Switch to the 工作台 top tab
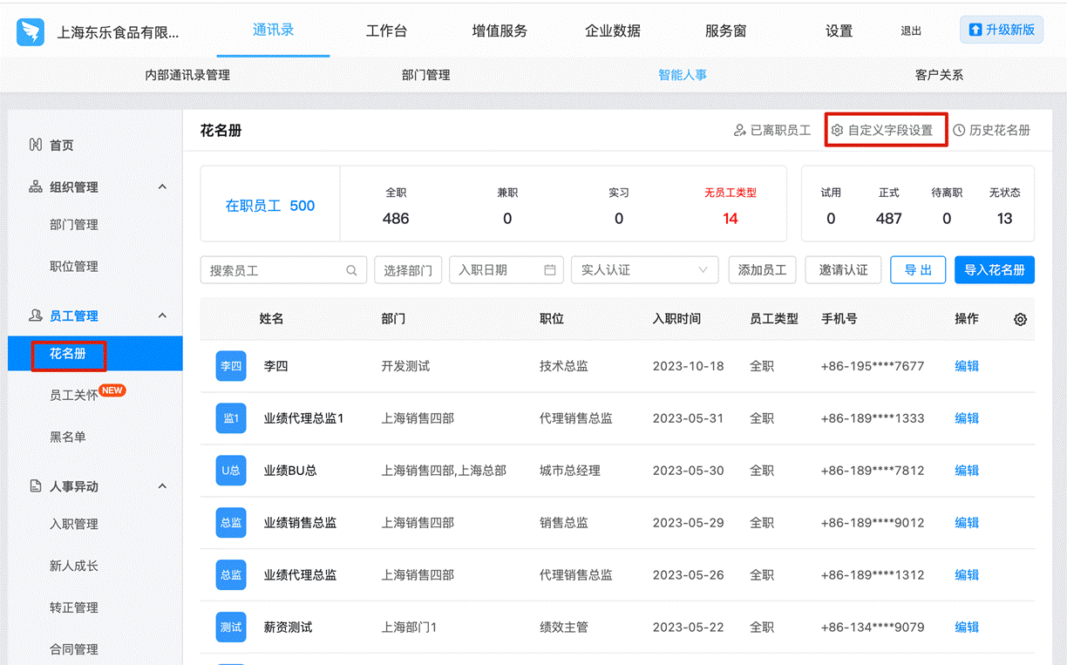 [386, 31]
